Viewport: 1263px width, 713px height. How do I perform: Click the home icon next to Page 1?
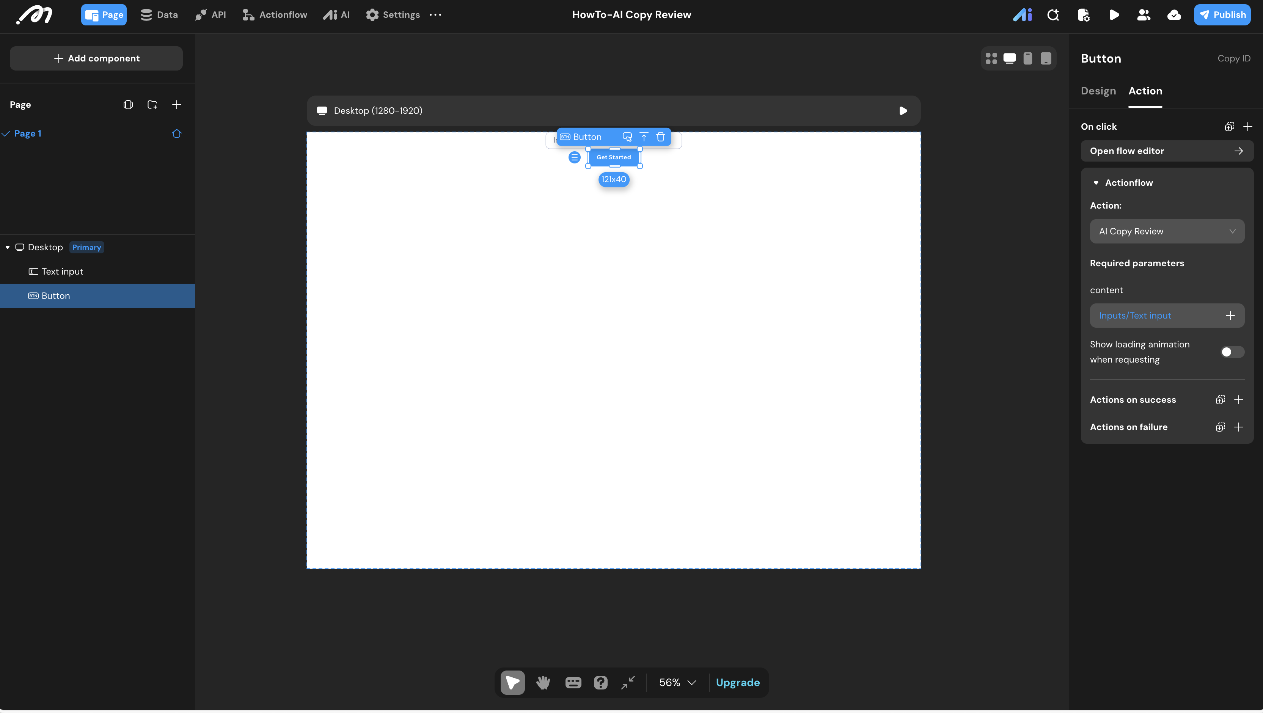point(176,133)
